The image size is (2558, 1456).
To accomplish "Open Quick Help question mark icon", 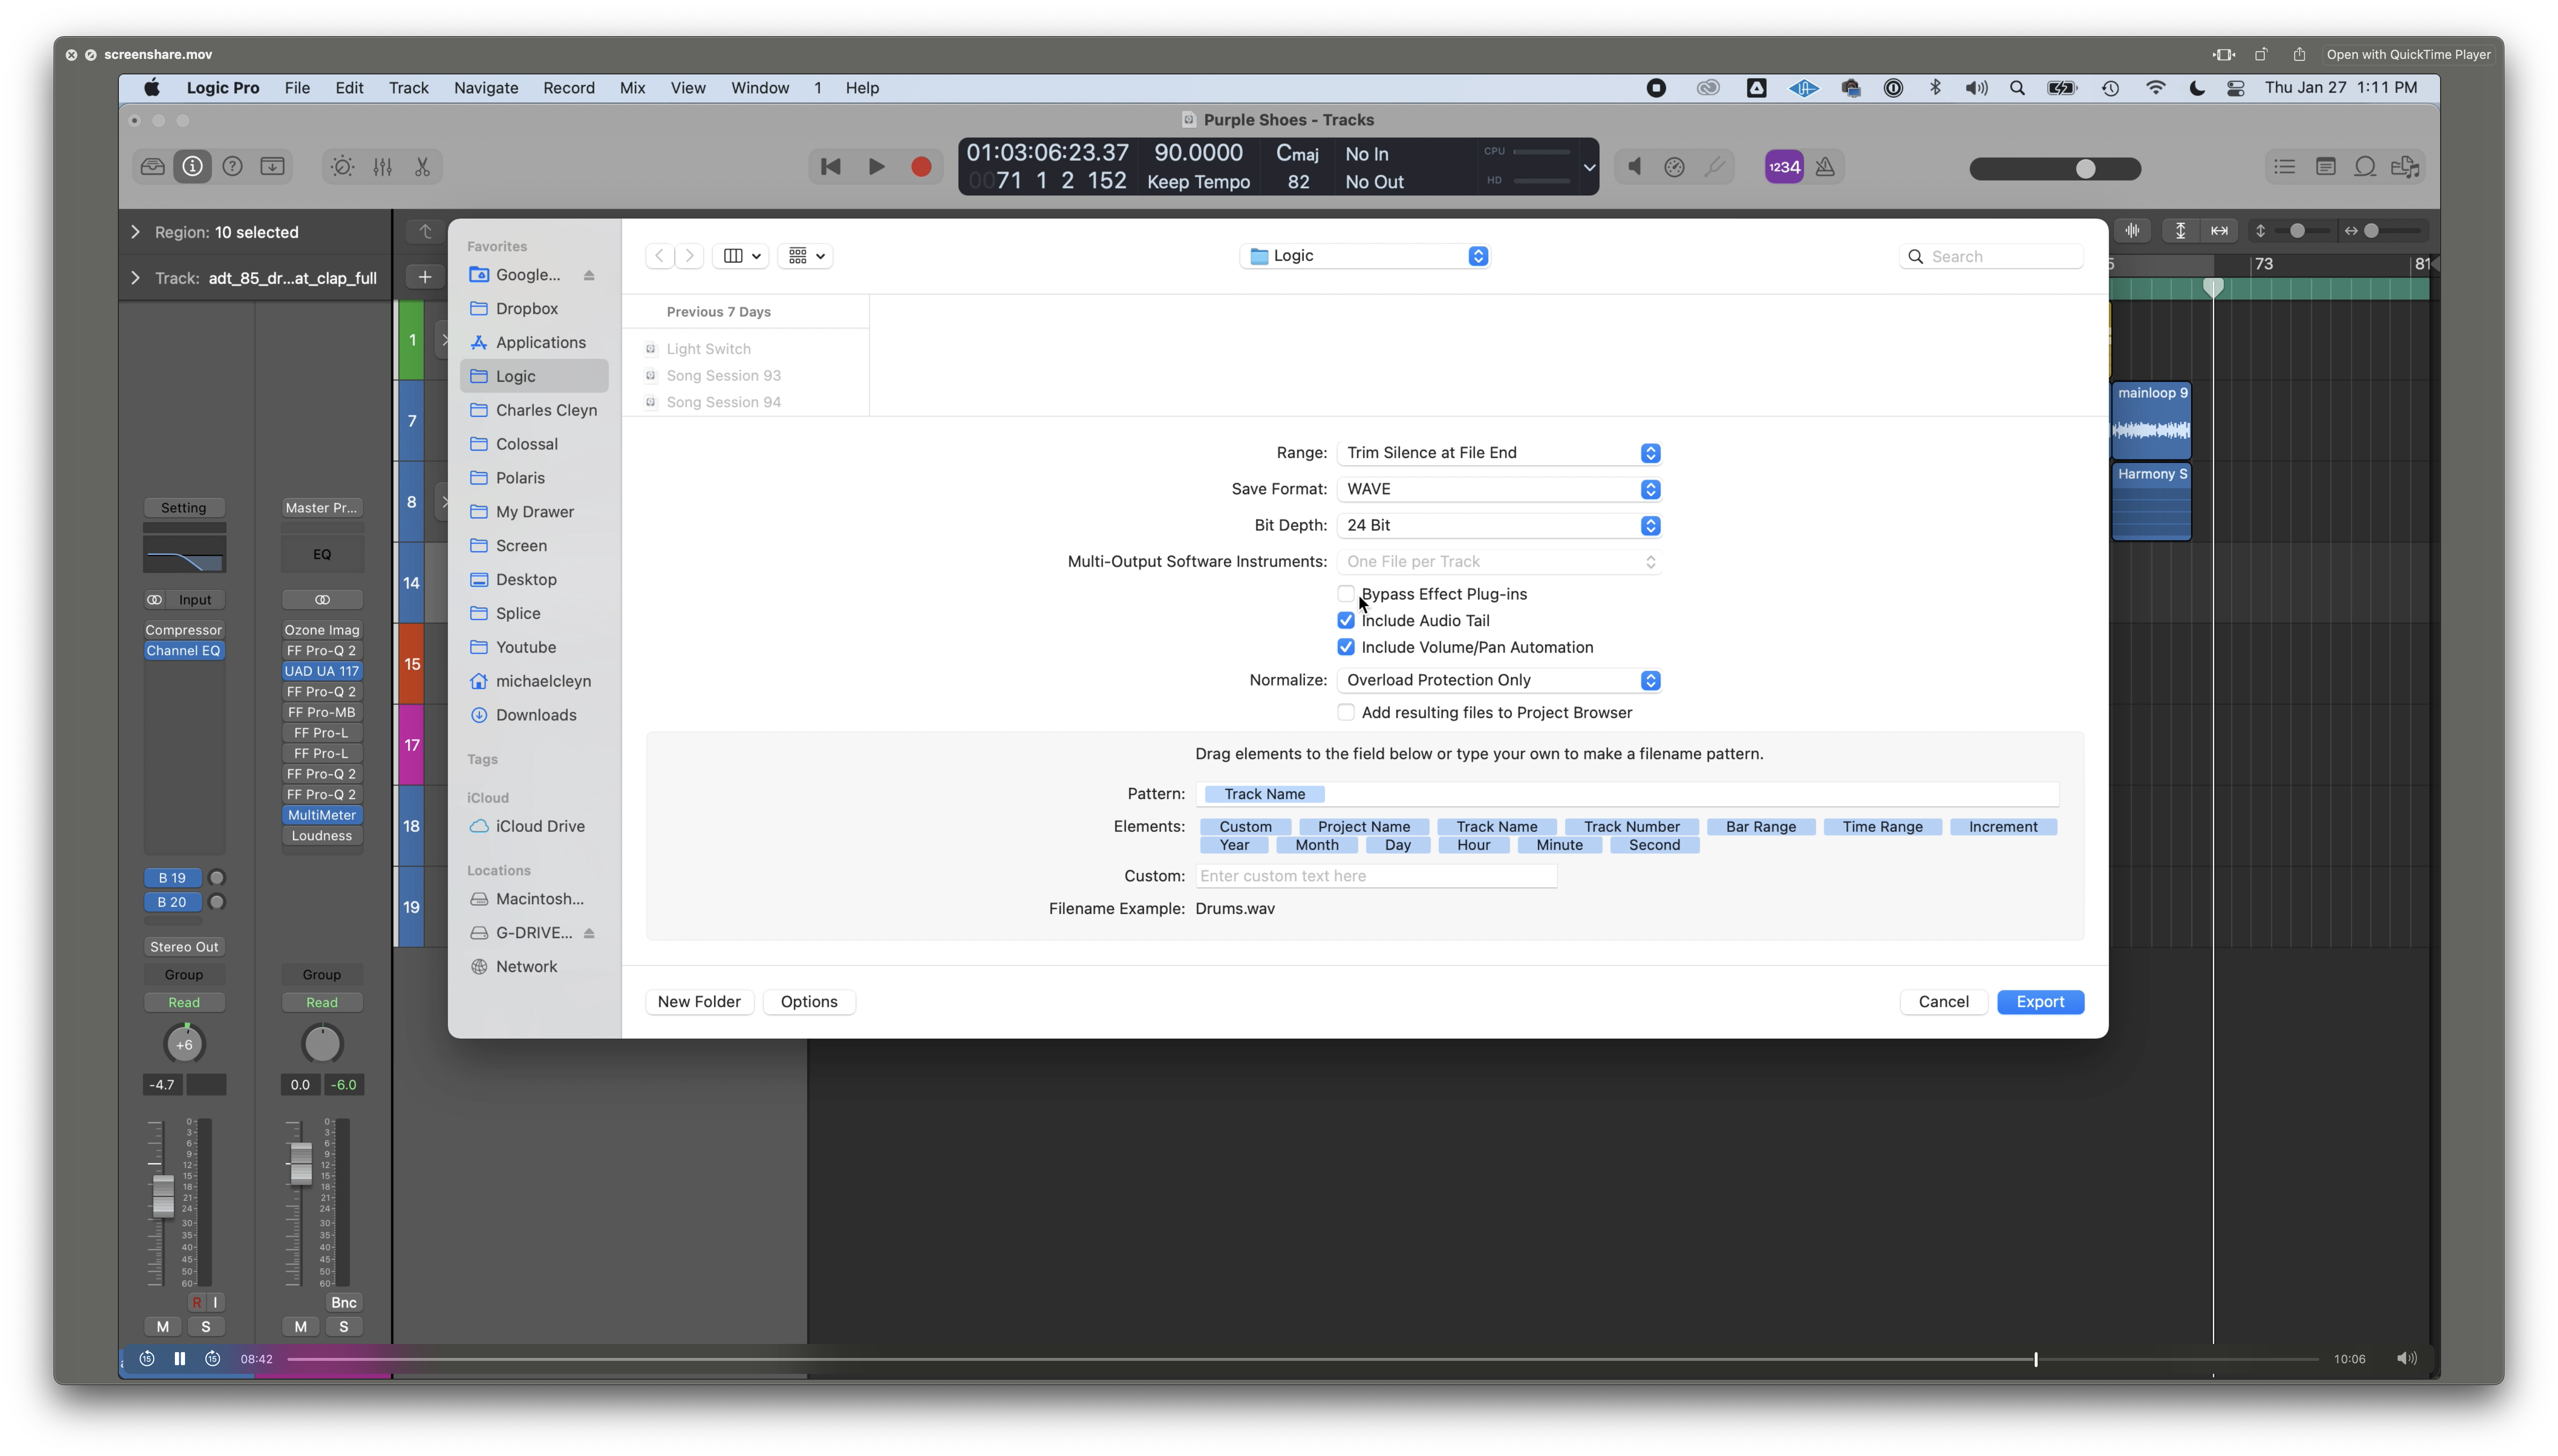I will [232, 167].
